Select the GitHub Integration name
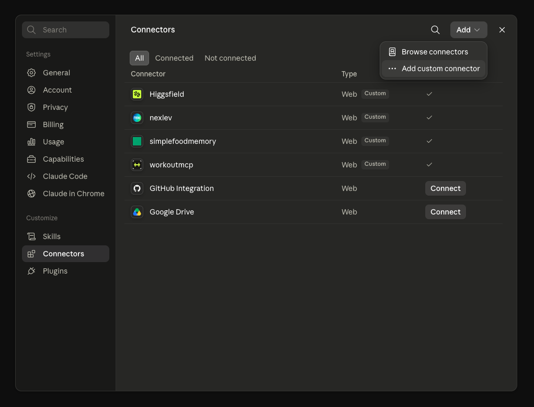Image resolution: width=534 pixels, height=407 pixels. tap(181, 188)
